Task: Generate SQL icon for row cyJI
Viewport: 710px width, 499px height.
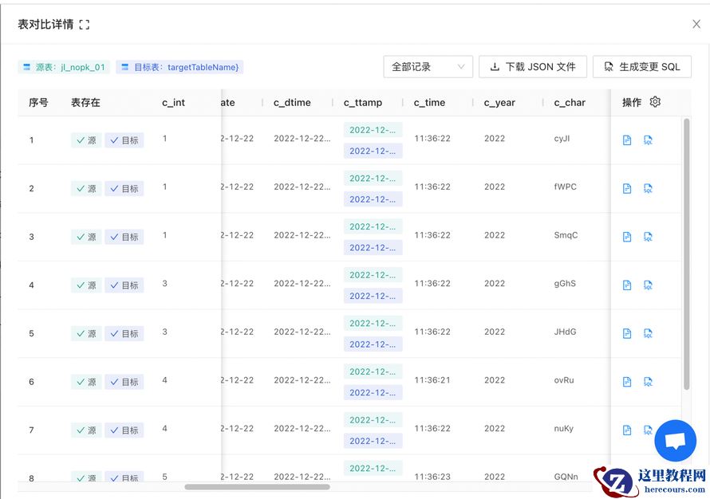Action: (648, 140)
